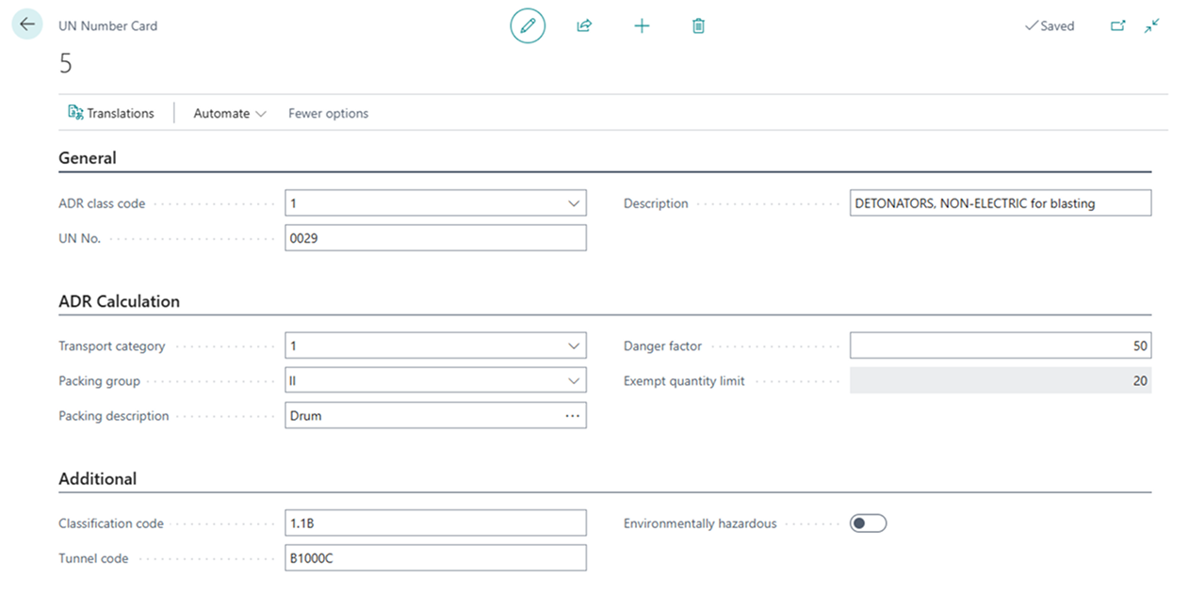Click the collapse page arrows icon

[1151, 25]
